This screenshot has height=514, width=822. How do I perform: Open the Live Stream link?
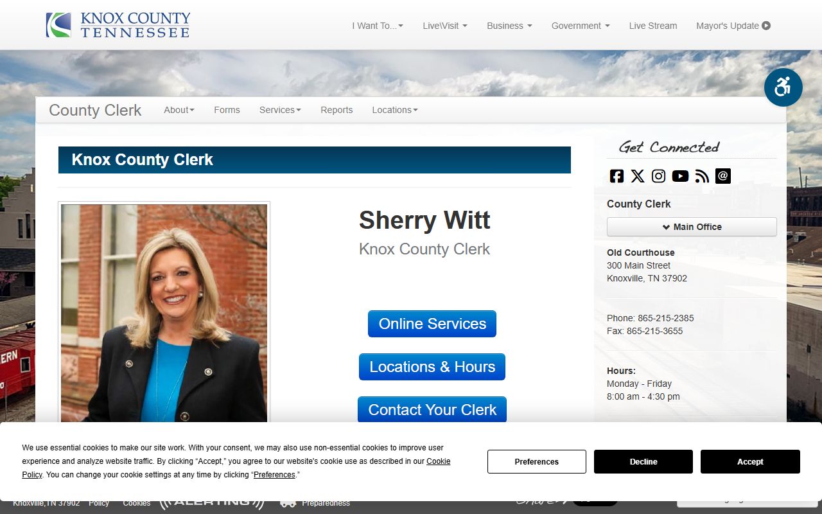click(653, 26)
